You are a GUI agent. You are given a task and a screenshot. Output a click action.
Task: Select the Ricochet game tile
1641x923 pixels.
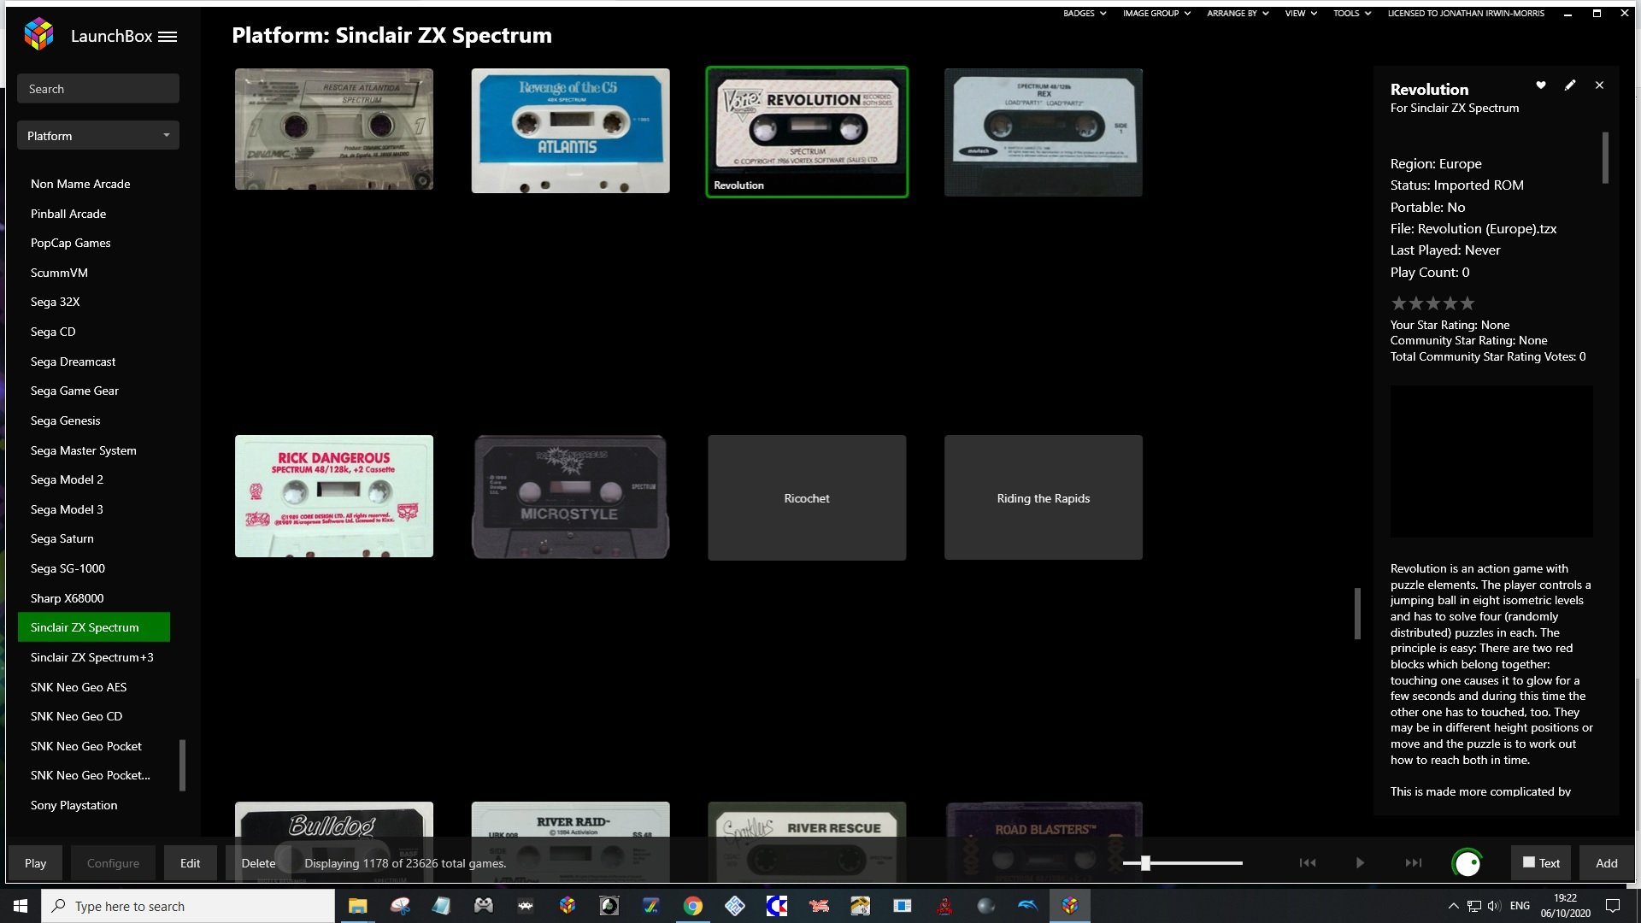click(x=807, y=498)
